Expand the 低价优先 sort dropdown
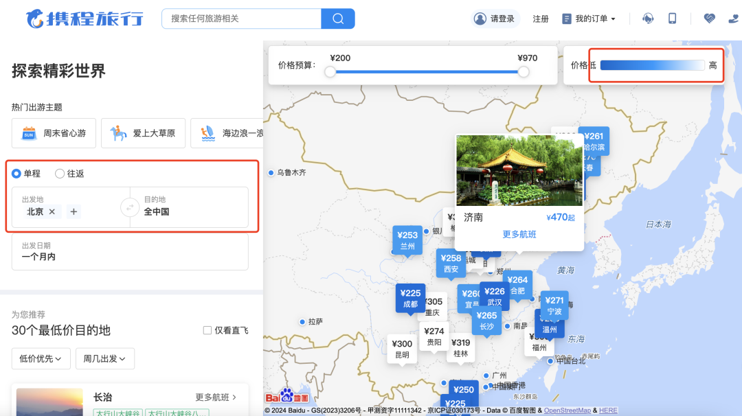742x416 pixels. point(41,358)
